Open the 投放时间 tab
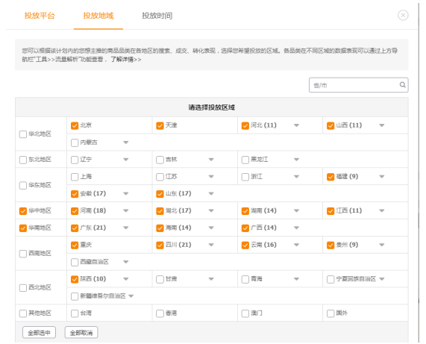426x344 pixels. pos(157,16)
